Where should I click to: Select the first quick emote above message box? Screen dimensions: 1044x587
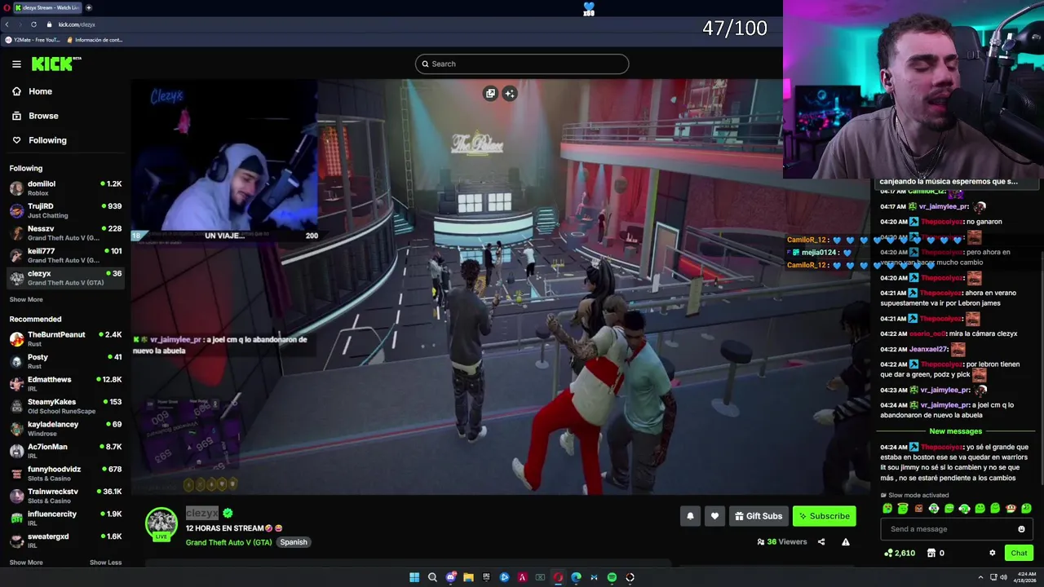click(887, 509)
